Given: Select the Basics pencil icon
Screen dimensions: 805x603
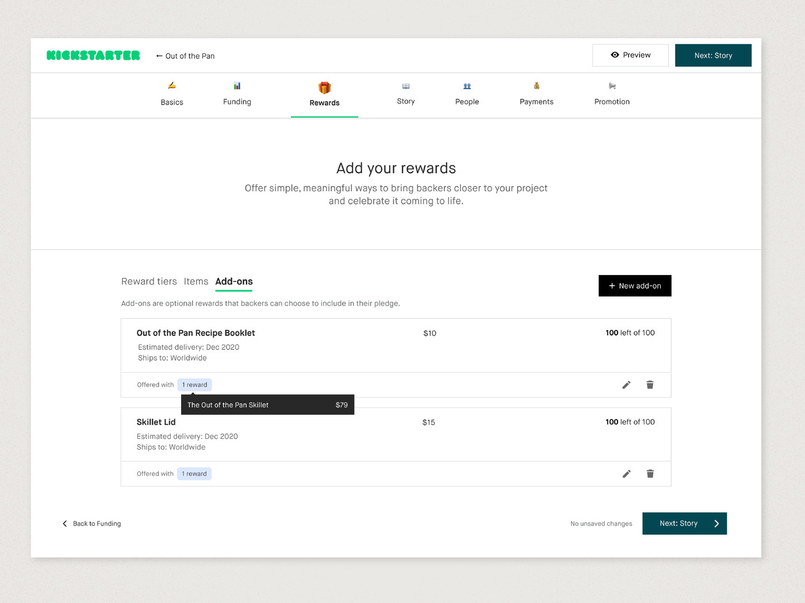Looking at the screenshot, I should pos(171,85).
